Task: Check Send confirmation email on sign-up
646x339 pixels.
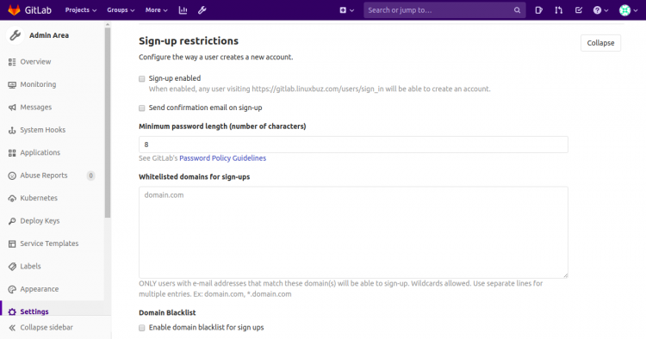Action: click(x=142, y=108)
